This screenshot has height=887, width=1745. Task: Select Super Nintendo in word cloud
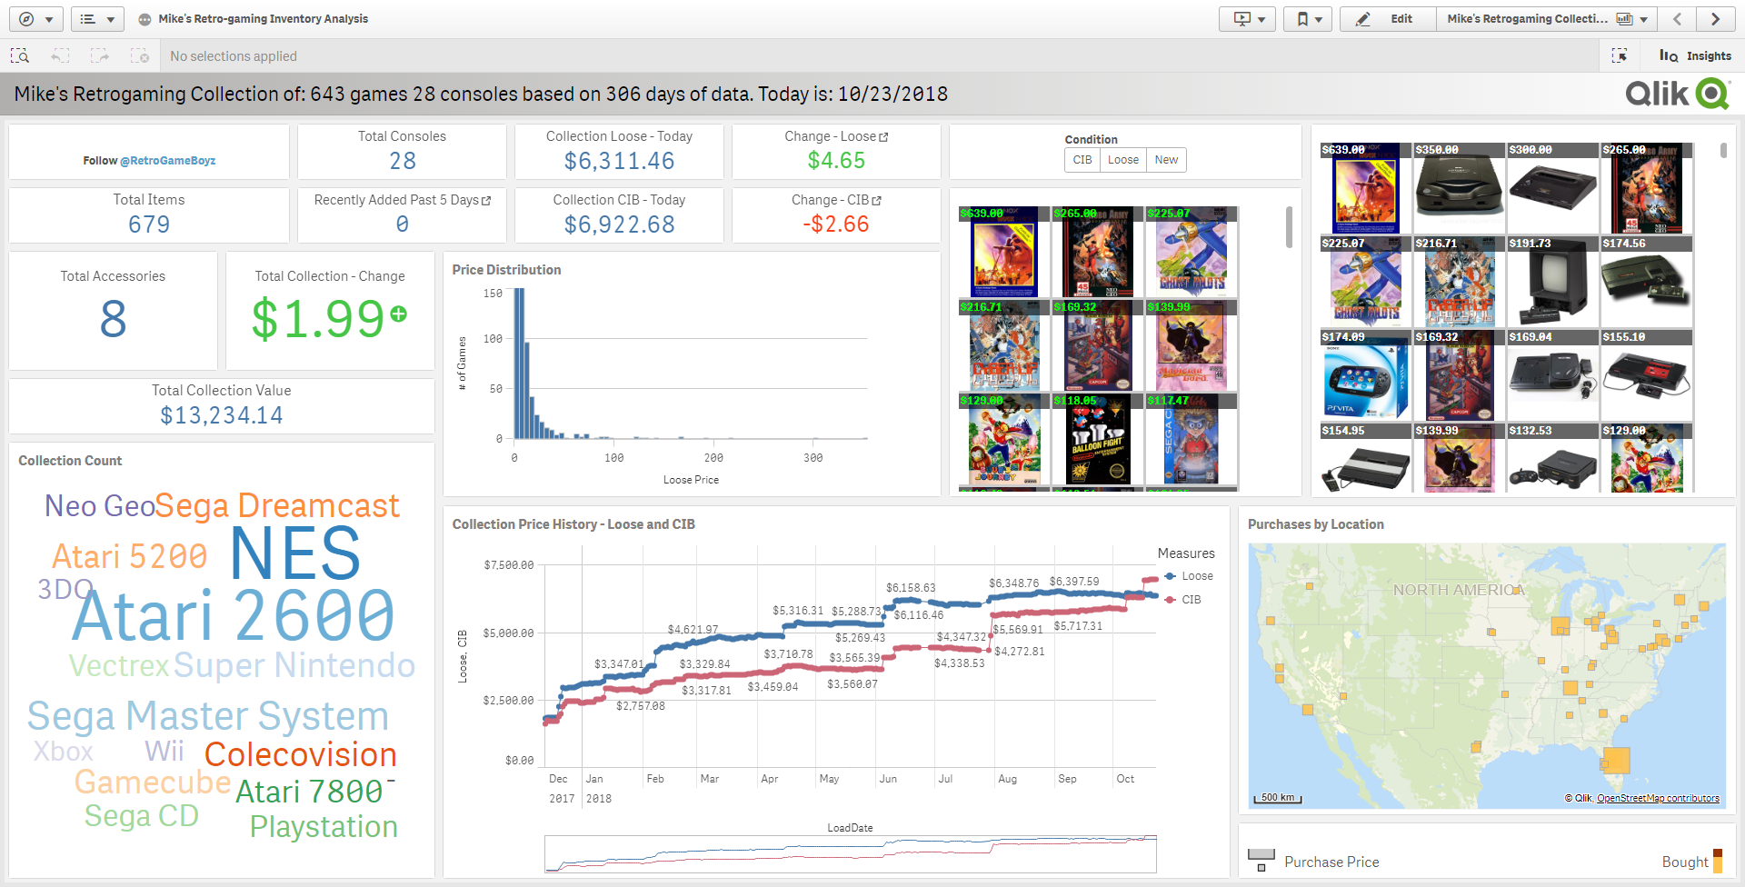[294, 665]
